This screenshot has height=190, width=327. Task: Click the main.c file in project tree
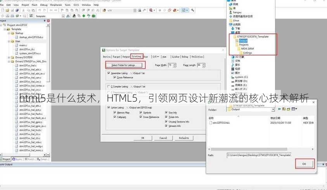(x=23, y=45)
